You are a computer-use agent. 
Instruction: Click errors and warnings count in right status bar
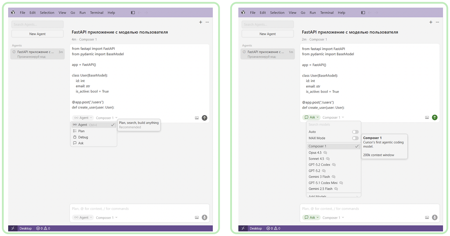pos(273,228)
